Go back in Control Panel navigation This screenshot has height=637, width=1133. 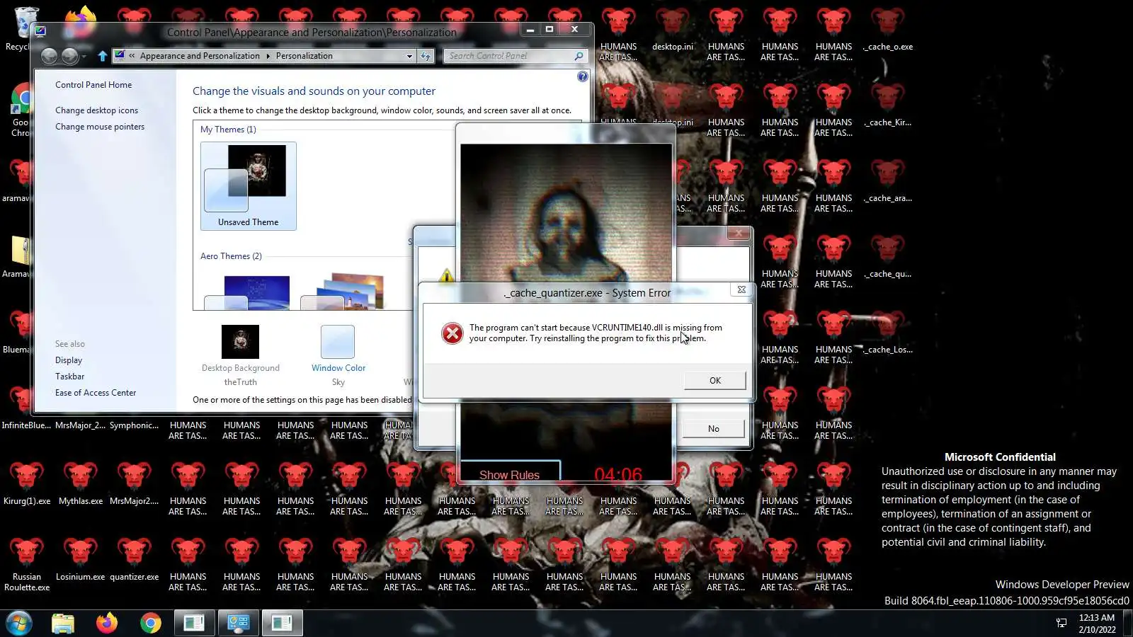coord(49,56)
